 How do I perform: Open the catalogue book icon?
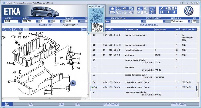point(118,8)
